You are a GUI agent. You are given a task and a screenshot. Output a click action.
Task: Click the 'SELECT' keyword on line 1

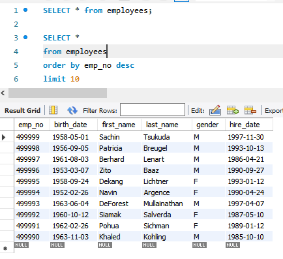(57, 10)
